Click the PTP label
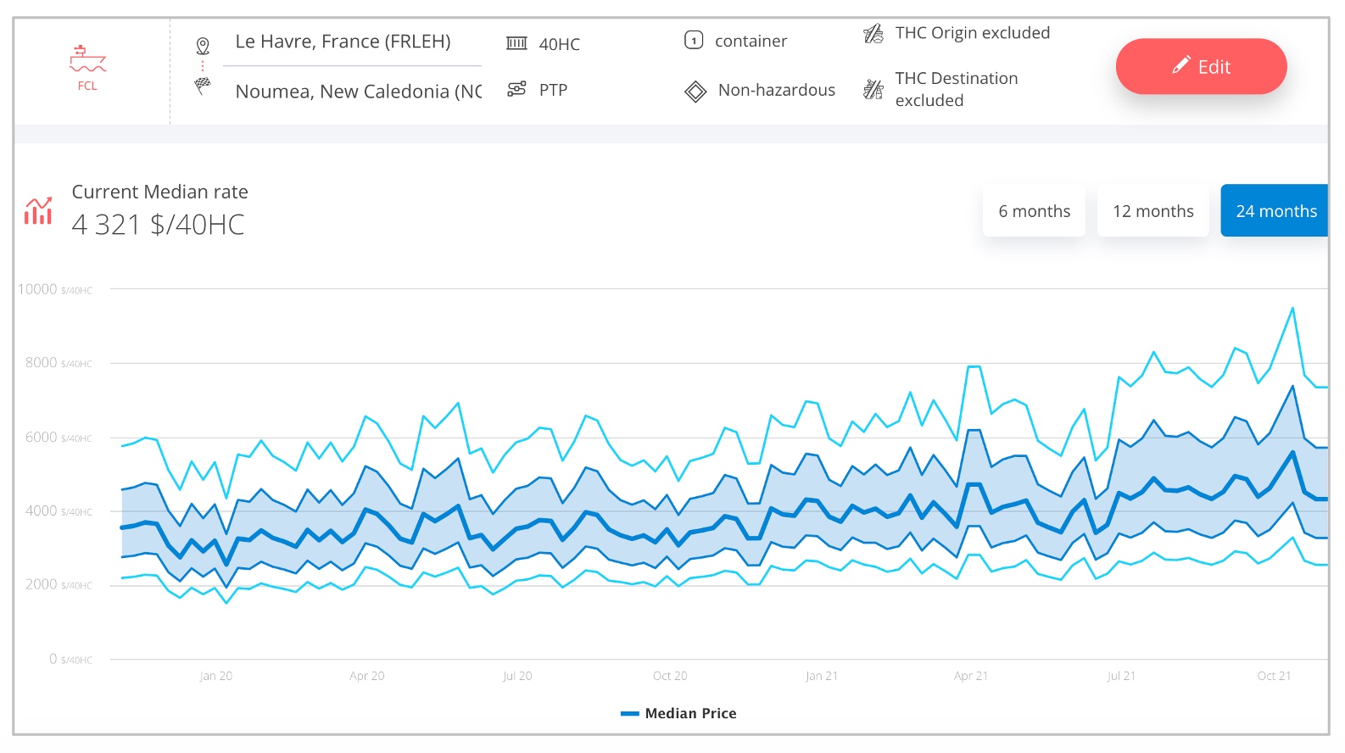 553,90
